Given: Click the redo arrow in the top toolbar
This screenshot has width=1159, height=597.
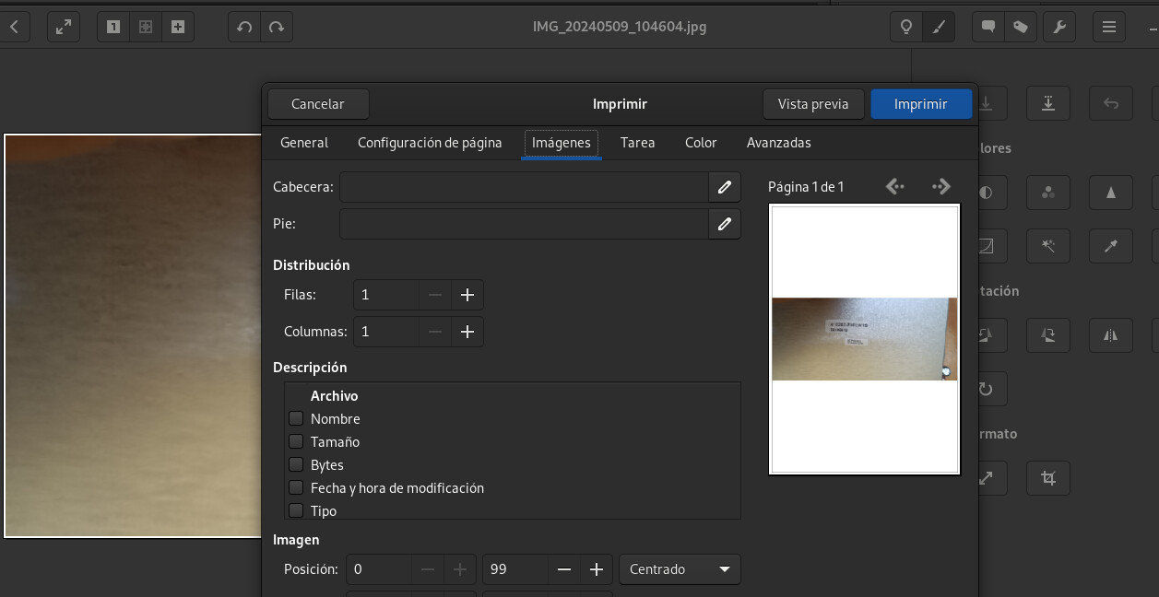Looking at the screenshot, I should pyautogui.click(x=276, y=27).
